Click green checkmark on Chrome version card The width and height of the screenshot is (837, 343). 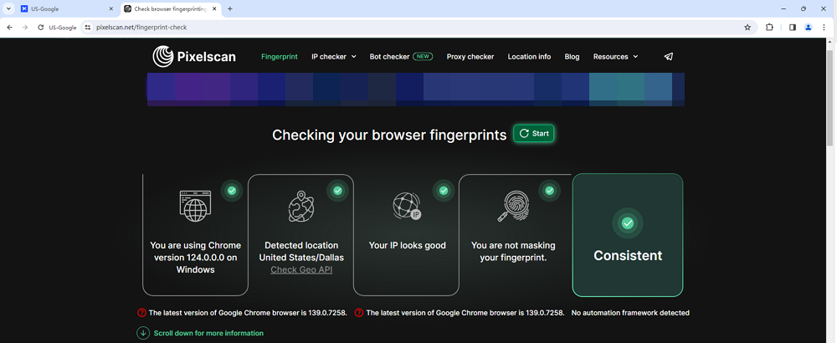click(x=232, y=191)
